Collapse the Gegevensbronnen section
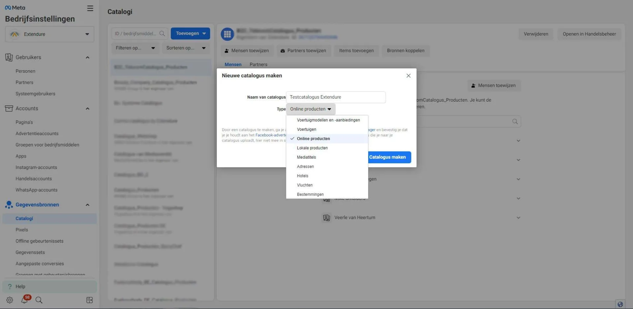Image resolution: width=633 pixels, height=309 pixels. [87, 205]
